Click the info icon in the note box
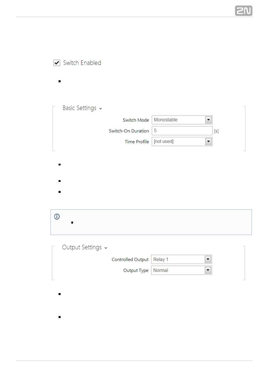This screenshot has height=383, width=270. (x=57, y=217)
